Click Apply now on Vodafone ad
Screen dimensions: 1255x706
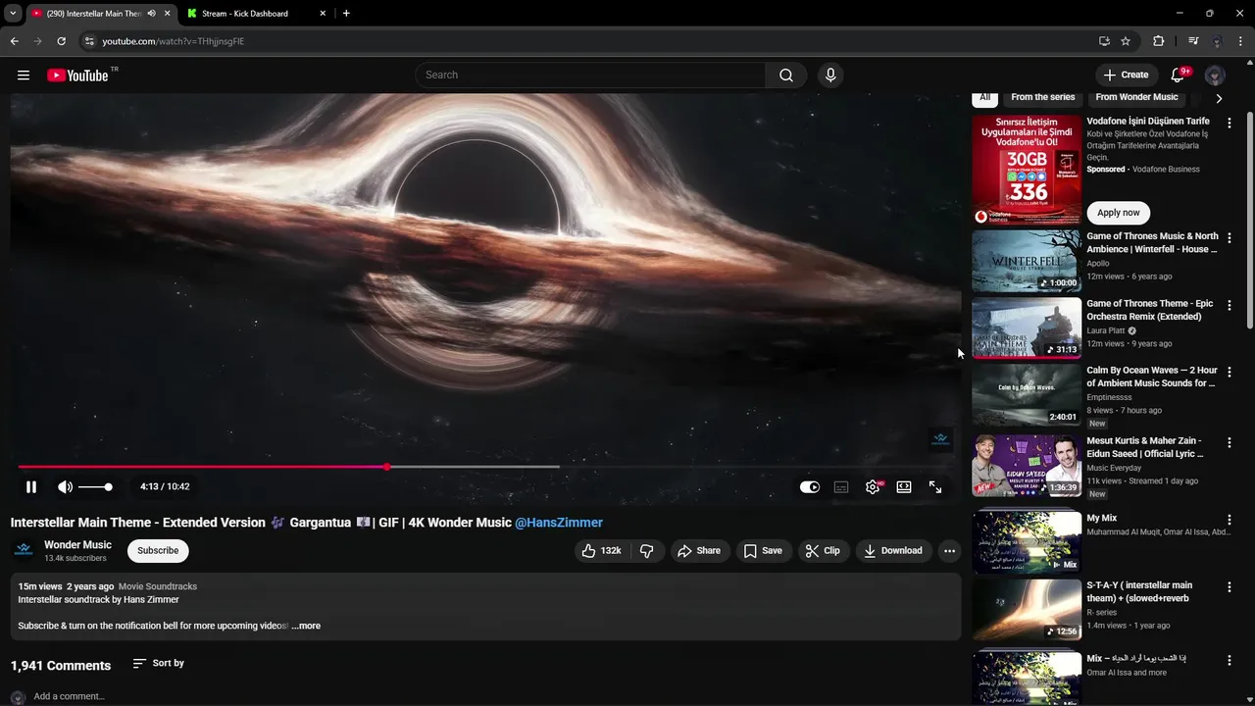1119,213
